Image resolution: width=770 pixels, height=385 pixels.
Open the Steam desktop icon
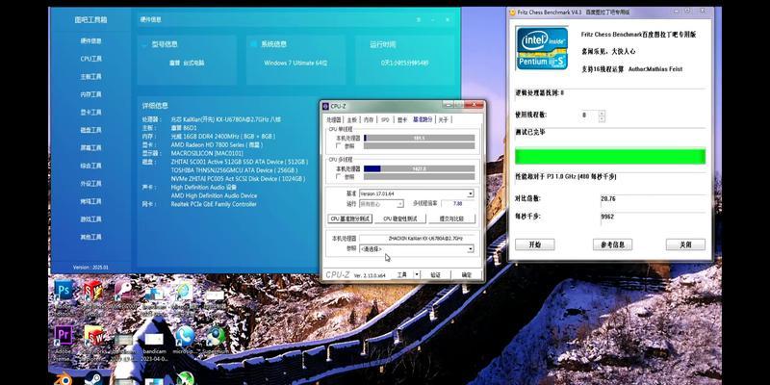93,379
